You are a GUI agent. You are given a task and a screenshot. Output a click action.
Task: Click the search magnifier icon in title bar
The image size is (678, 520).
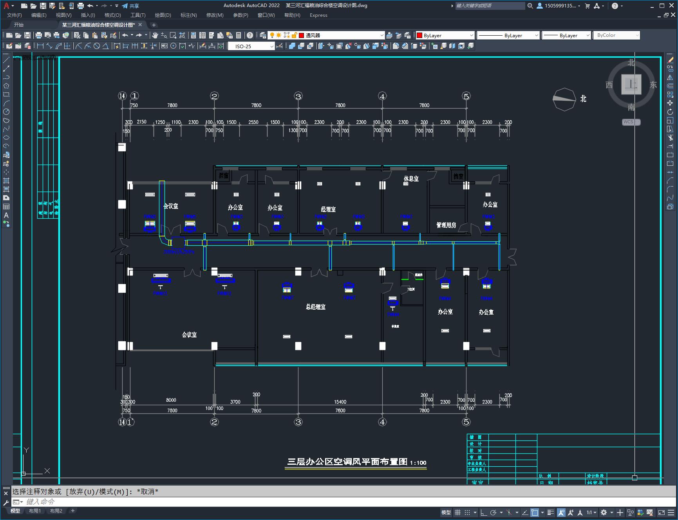[x=530, y=6]
